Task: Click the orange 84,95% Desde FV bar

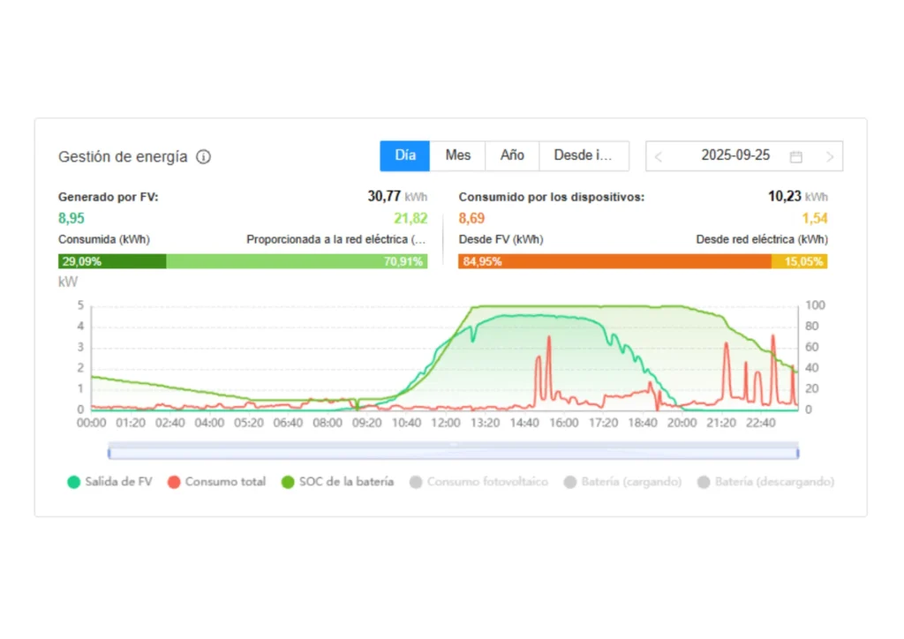Action: [x=614, y=261]
